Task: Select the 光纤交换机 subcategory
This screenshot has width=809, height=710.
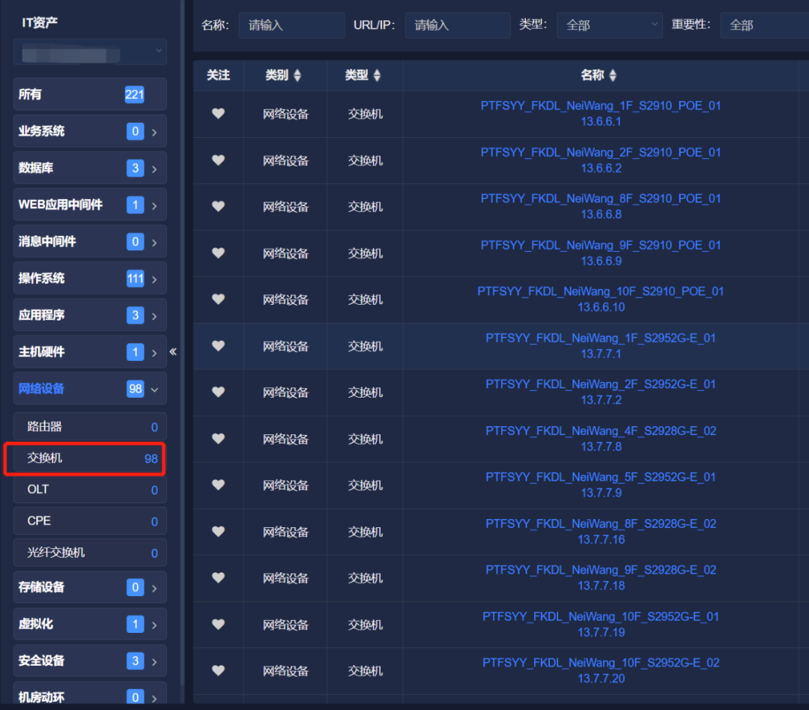Action: click(91, 553)
